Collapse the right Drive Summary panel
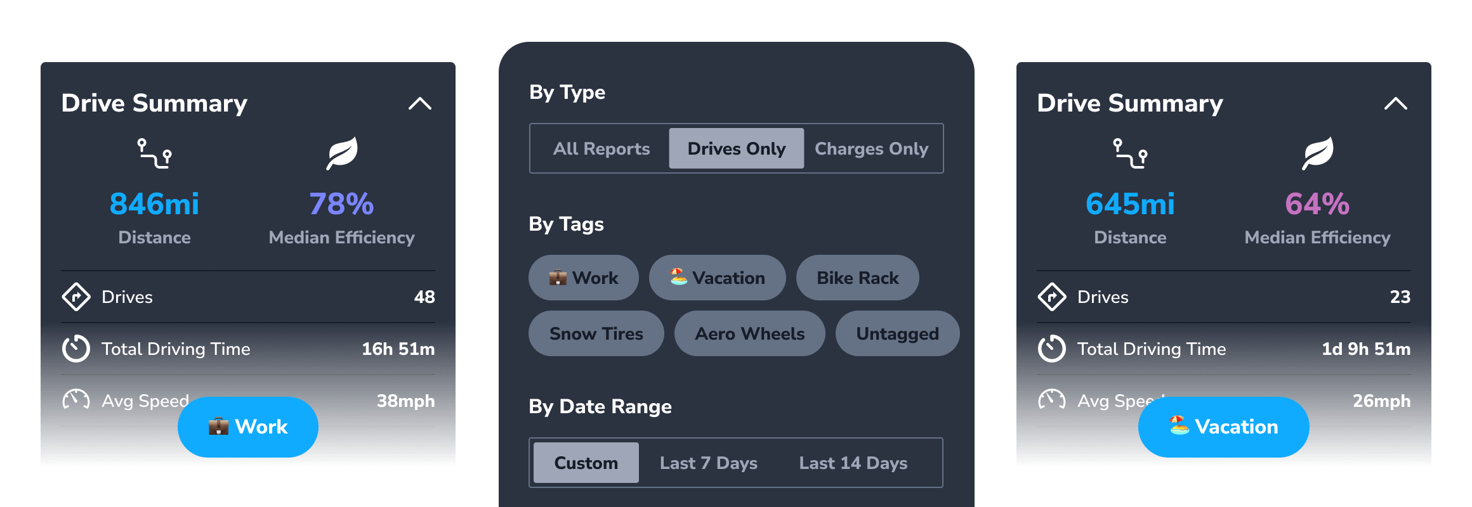Screen dimensions: 1472x507 tap(1396, 103)
